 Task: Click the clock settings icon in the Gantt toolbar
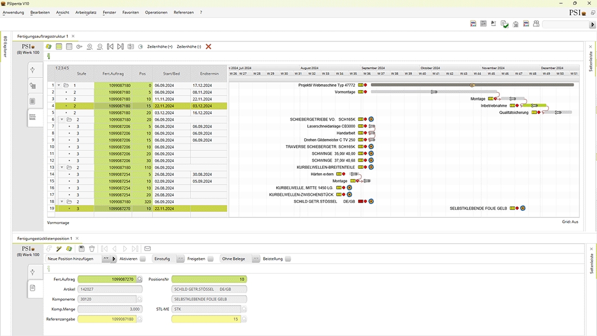click(x=79, y=47)
